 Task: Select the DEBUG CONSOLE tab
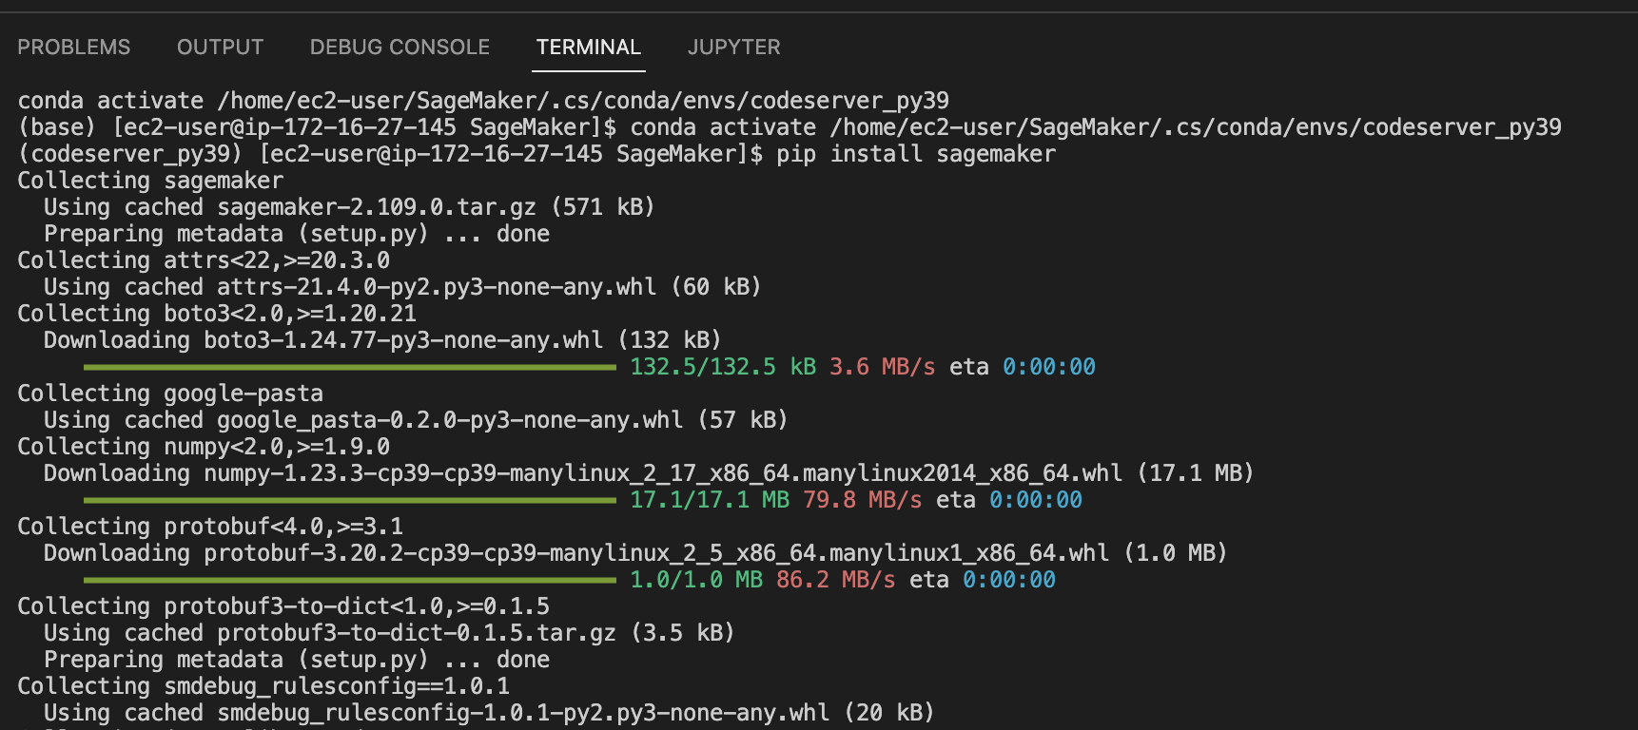400,48
